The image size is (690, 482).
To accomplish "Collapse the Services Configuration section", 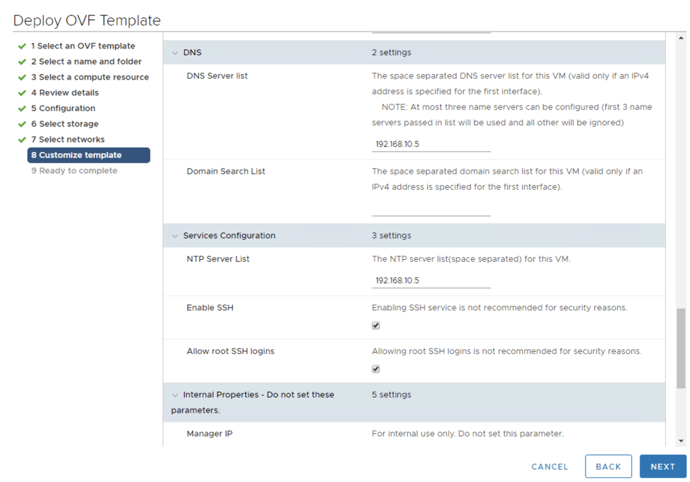I will point(175,236).
